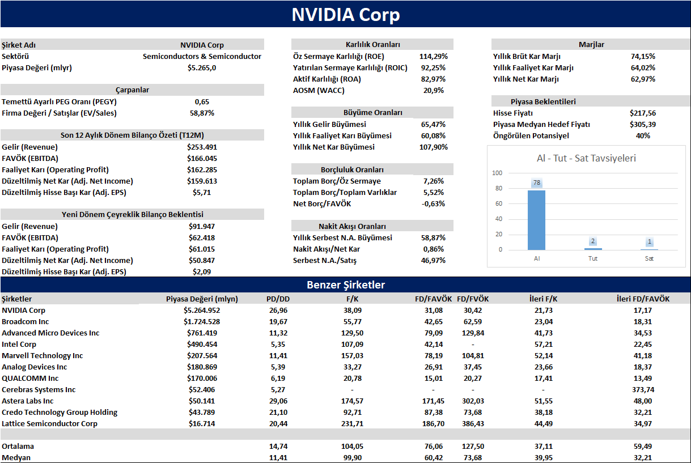Select the WACC value 20,9%
This screenshot has width=691, height=463.
pos(434,90)
